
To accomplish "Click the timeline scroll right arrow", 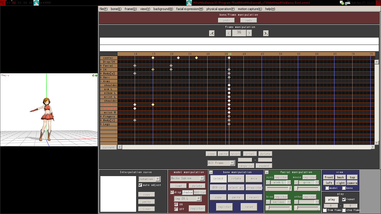I will pos(372,147).
